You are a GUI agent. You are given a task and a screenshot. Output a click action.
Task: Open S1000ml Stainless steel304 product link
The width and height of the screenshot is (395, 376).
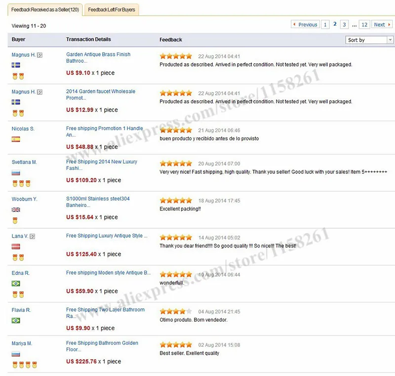coord(98,202)
